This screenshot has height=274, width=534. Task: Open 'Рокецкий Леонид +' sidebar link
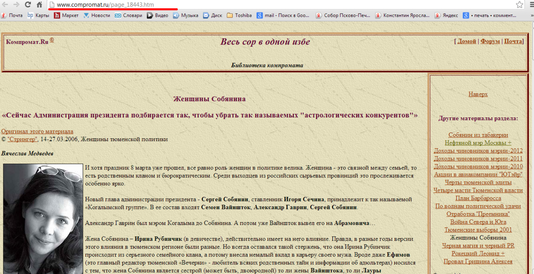pos(478,254)
